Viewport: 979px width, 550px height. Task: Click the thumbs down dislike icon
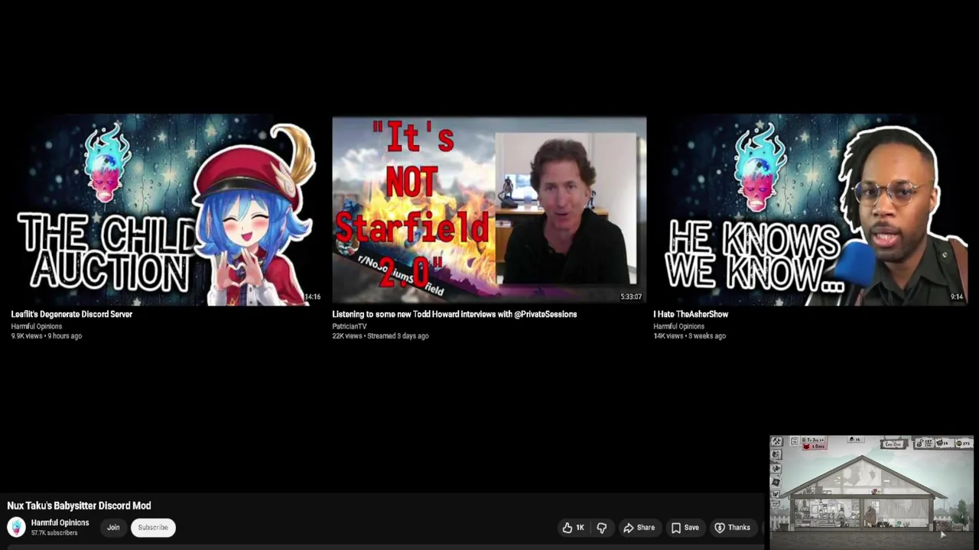point(602,527)
